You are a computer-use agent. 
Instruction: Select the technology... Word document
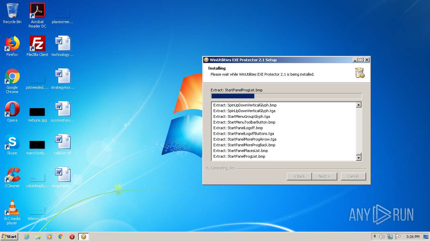[x=62, y=46]
